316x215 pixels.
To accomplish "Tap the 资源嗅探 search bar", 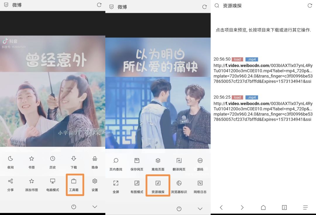I will click(231, 6).
